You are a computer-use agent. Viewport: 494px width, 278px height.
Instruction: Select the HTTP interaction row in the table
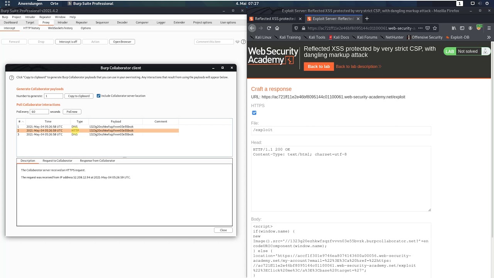point(98,131)
